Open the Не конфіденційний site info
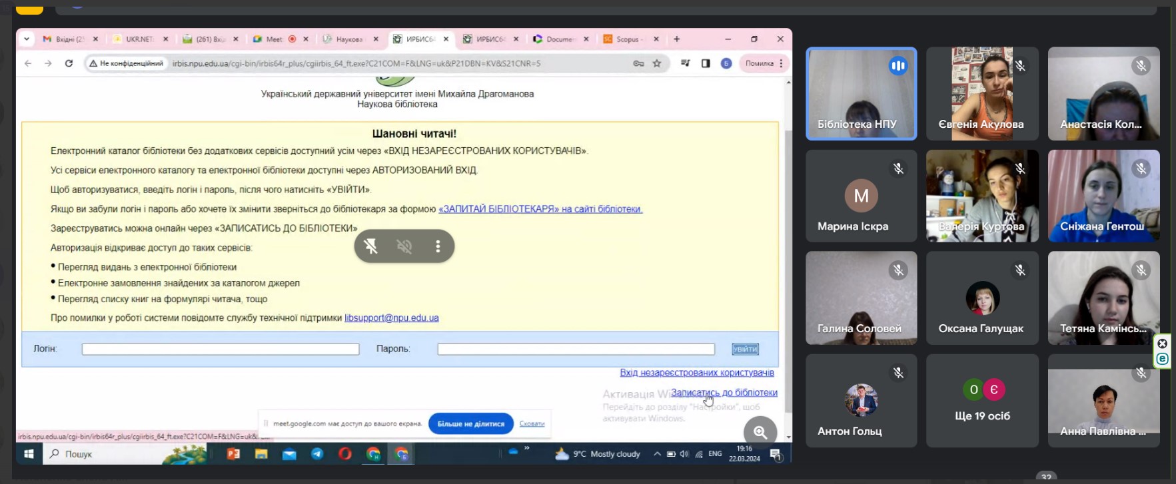 (x=127, y=63)
